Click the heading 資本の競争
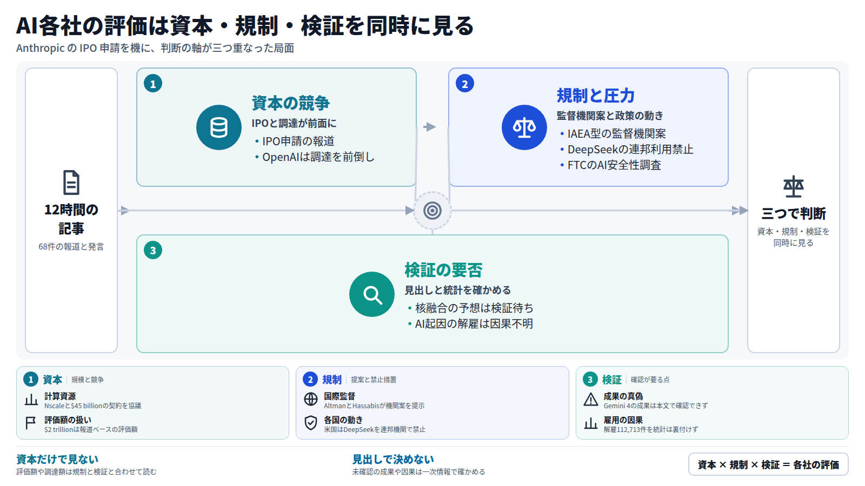 [x=290, y=103]
